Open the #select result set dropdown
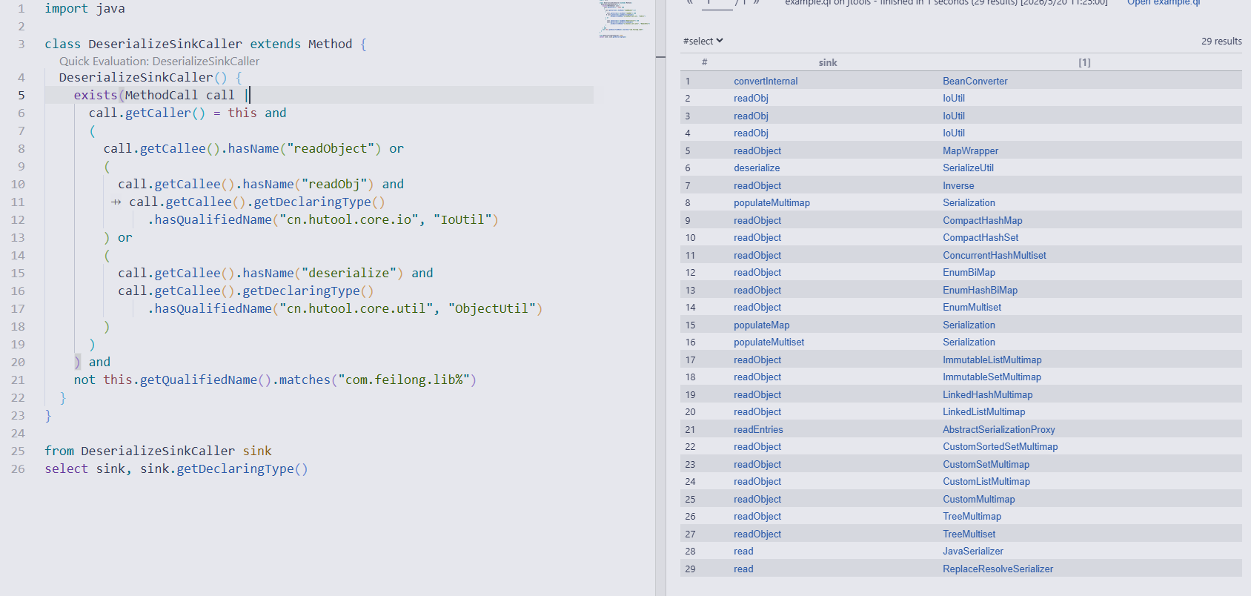The image size is (1251, 596). [x=703, y=42]
